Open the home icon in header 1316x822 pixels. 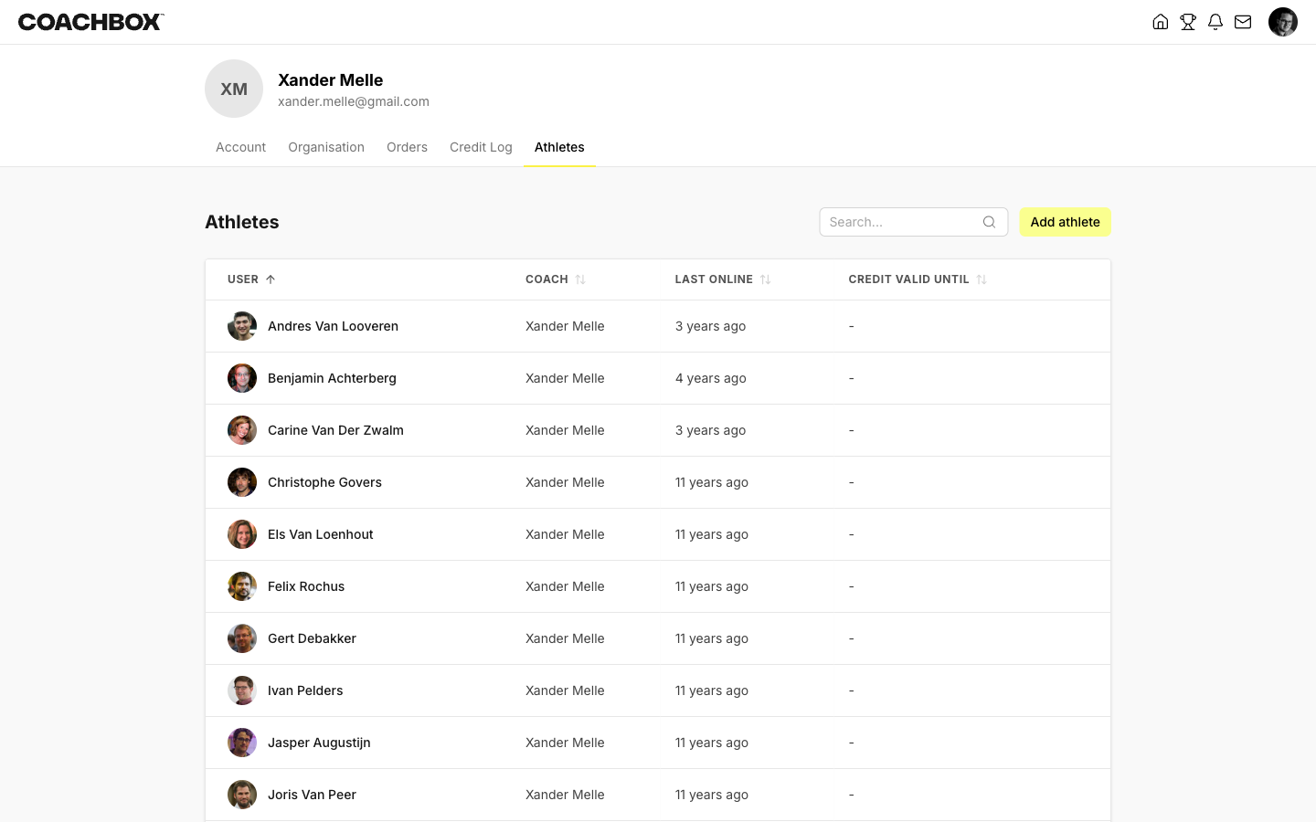pos(1161,22)
